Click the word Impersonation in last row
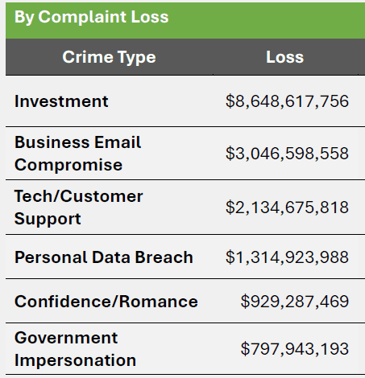Viewport: 365px width, 378px height. (75, 360)
